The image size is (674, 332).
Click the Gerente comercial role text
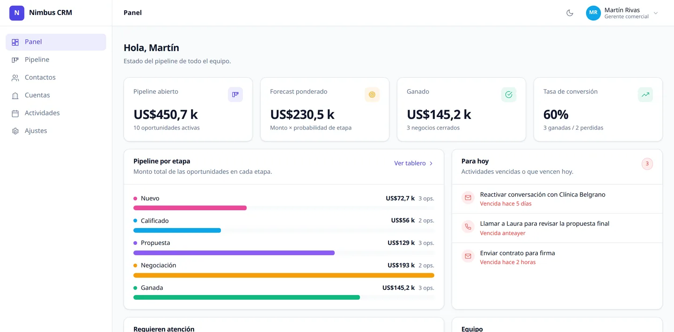(x=626, y=17)
